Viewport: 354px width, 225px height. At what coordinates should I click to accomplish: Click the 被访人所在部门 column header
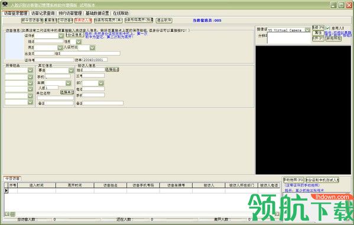242,185
